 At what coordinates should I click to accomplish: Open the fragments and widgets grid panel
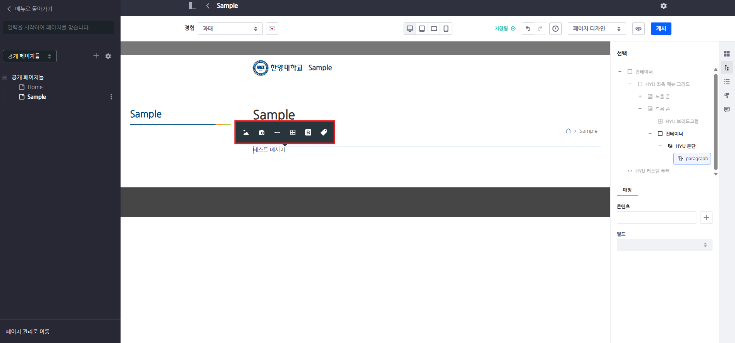727,54
